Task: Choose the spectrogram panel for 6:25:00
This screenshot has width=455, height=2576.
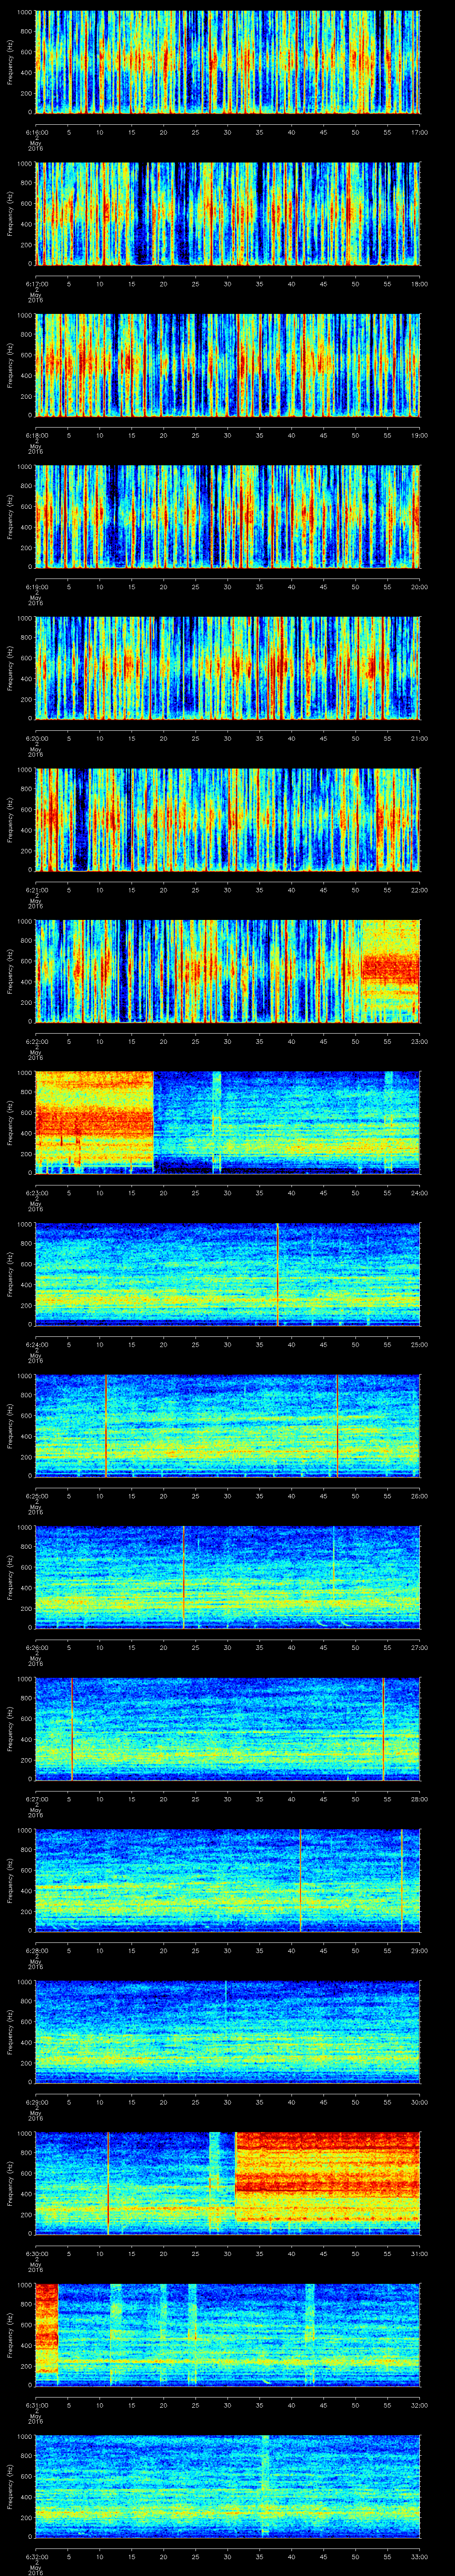Action: [x=227, y=1425]
